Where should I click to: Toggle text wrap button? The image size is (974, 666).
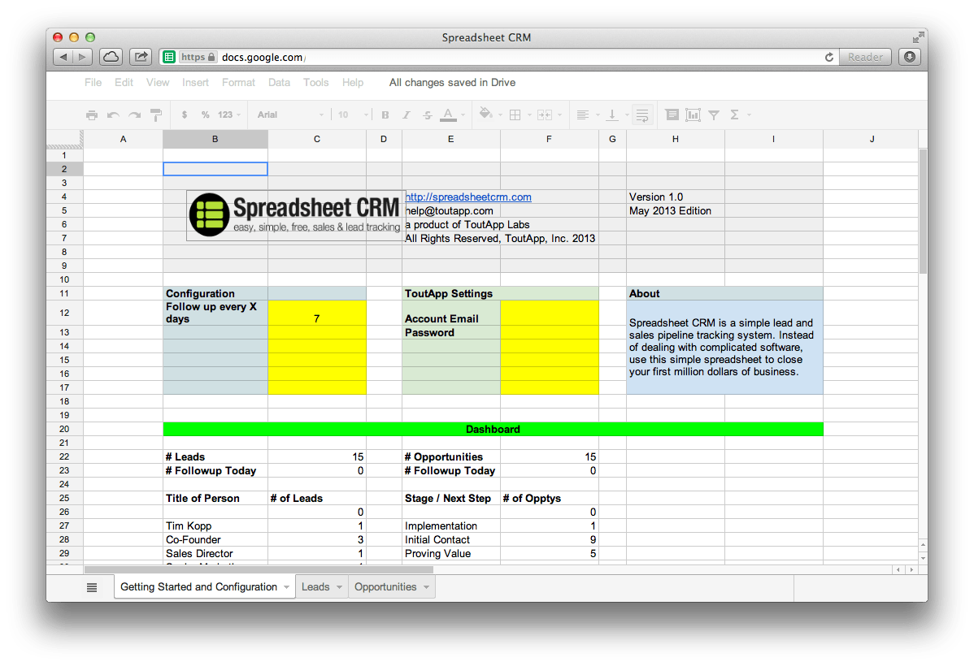(x=642, y=115)
